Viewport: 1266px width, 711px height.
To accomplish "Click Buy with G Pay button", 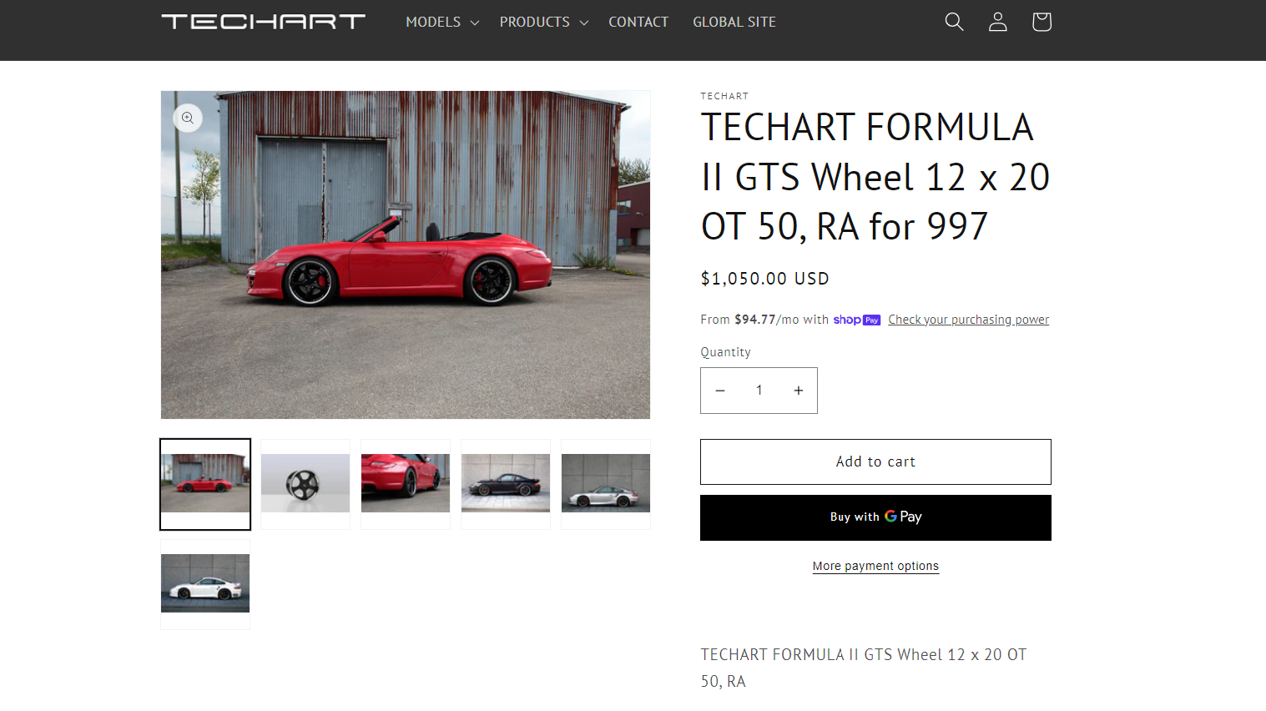I will [875, 517].
